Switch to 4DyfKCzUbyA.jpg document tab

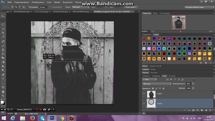coord(60,12)
